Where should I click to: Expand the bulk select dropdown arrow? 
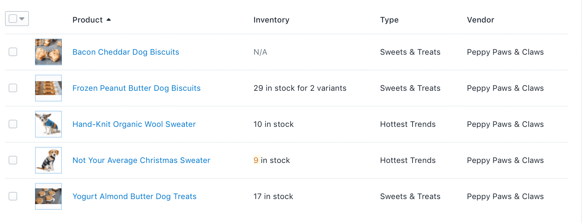pos(22,19)
